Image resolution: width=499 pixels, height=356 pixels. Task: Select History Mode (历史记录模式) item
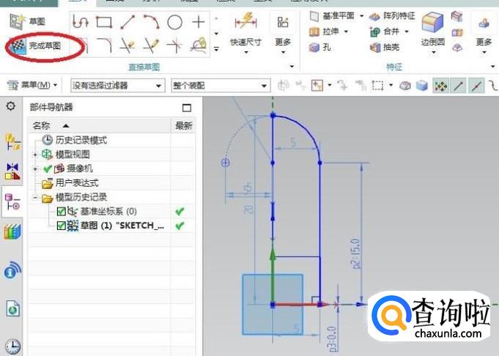click(x=75, y=140)
